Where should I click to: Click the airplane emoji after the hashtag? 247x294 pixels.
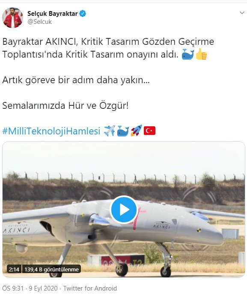pyautogui.click(x=109, y=131)
